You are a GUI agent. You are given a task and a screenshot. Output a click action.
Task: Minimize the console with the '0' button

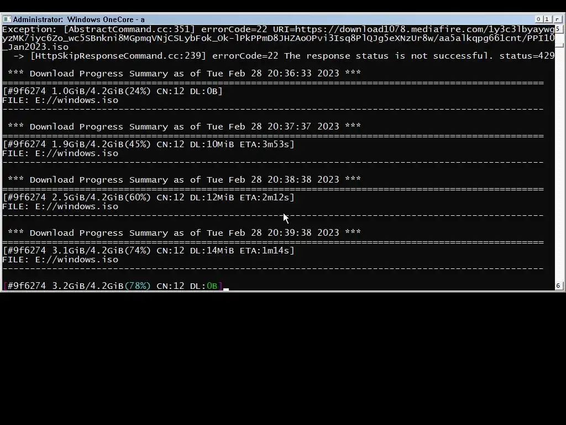tap(538, 19)
